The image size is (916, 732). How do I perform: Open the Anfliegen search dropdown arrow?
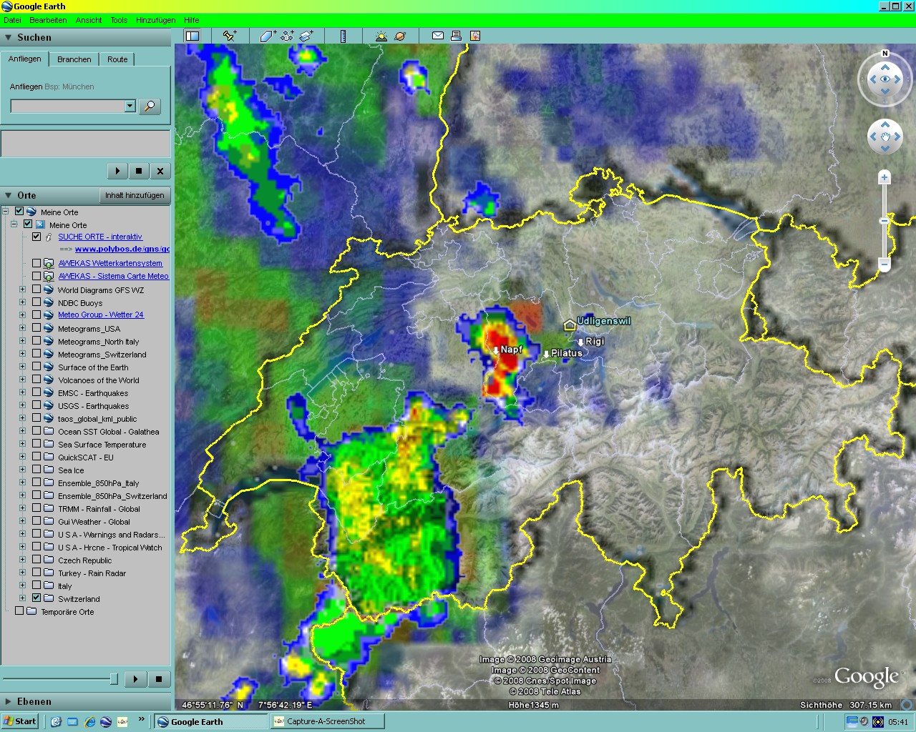(130, 106)
